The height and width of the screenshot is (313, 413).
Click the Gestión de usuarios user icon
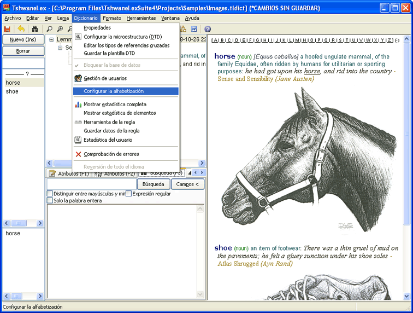tap(78, 78)
